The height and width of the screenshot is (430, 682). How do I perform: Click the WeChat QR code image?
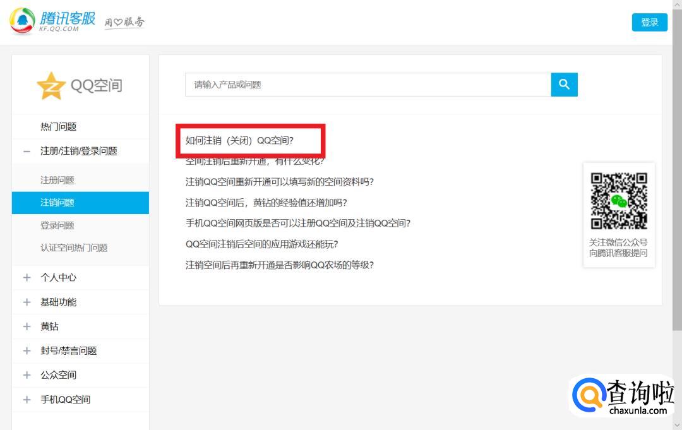pyautogui.click(x=619, y=200)
